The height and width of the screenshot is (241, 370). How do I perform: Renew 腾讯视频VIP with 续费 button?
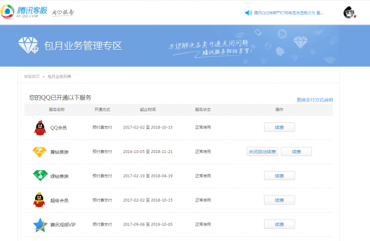(279, 224)
